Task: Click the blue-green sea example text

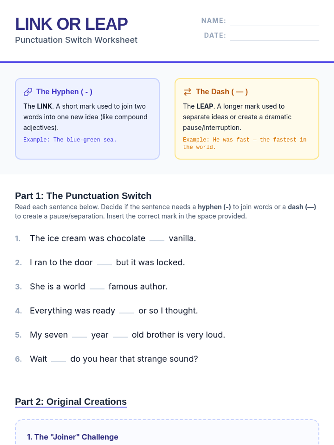Action: [x=70, y=140]
